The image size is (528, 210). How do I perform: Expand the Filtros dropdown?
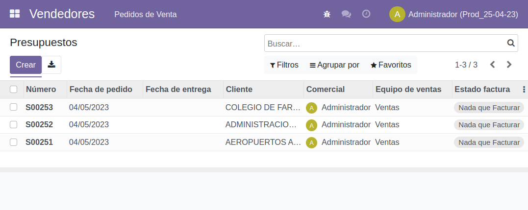pyautogui.click(x=284, y=65)
